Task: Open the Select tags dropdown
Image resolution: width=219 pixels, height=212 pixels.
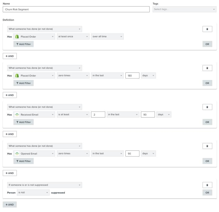Action: pyautogui.click(x=184, y=9)
